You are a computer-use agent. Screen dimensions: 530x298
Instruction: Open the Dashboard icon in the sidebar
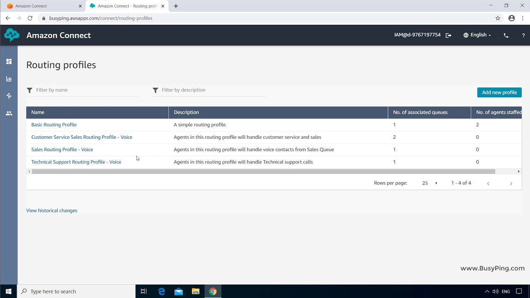tap(9, 61)
